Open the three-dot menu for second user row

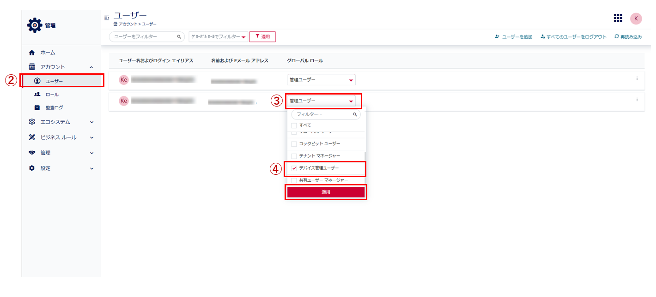click(637, 100)
